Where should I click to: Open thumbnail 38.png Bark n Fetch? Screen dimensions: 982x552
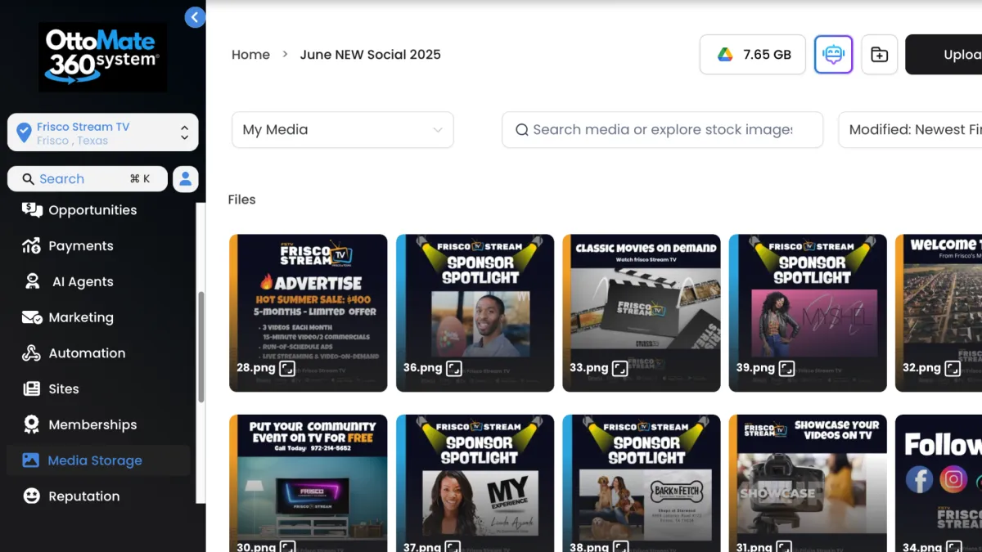coord(642,483)
